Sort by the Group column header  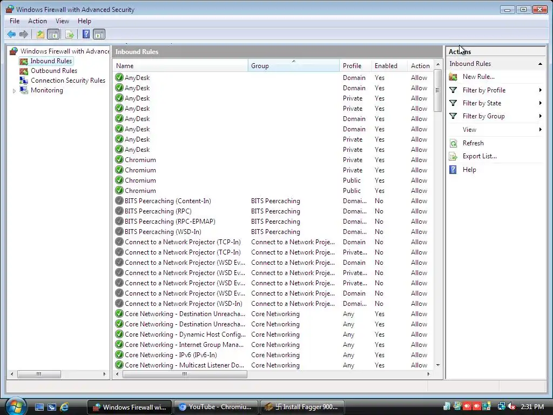[293, 65]
